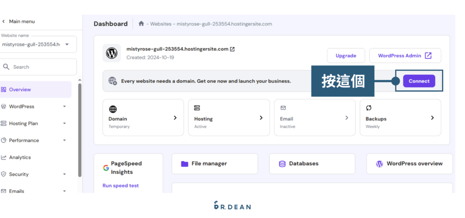Viewport: 465px width, 218px height.
Task: Click the Domain globe icon
Action: click(x=113, y=109)
